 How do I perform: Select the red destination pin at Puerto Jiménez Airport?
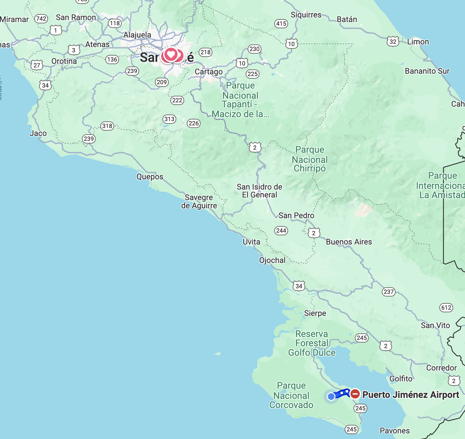(355, 394)
